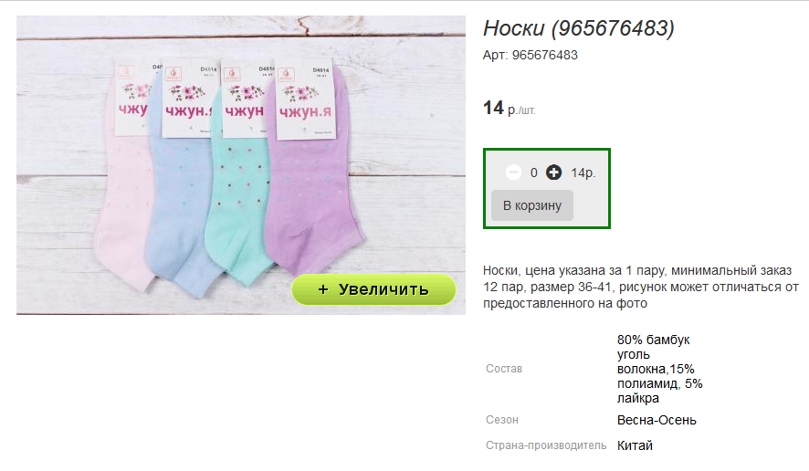Click the quantity value 0
Viewport: 809px width, 471px height.
tap(533, 173)
